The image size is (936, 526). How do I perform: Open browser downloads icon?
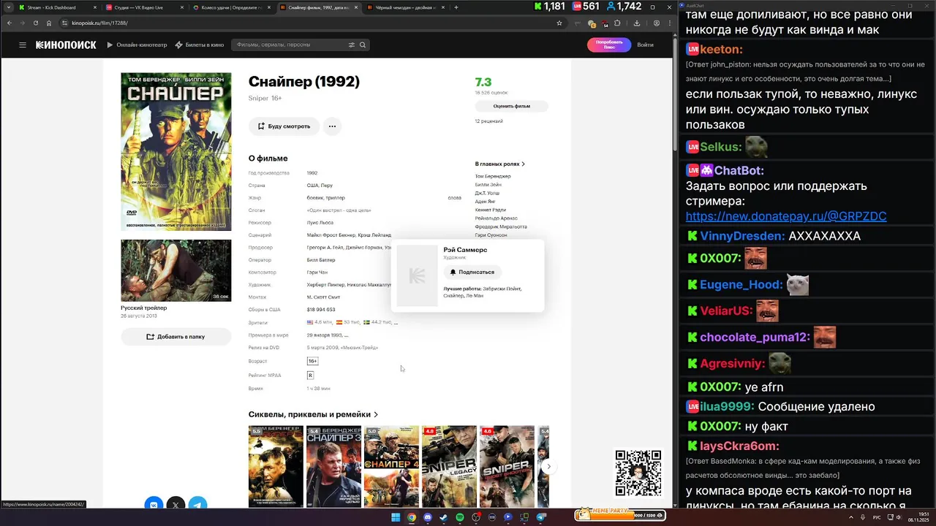[637, 23]
